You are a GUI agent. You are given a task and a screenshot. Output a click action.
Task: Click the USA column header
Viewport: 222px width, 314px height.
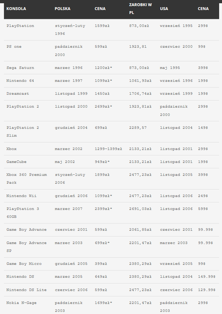coord(164,9)
